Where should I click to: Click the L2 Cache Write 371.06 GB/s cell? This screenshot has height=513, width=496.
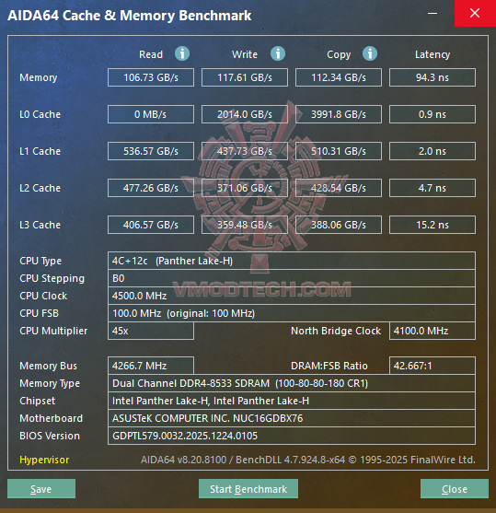tap(245, 188)
